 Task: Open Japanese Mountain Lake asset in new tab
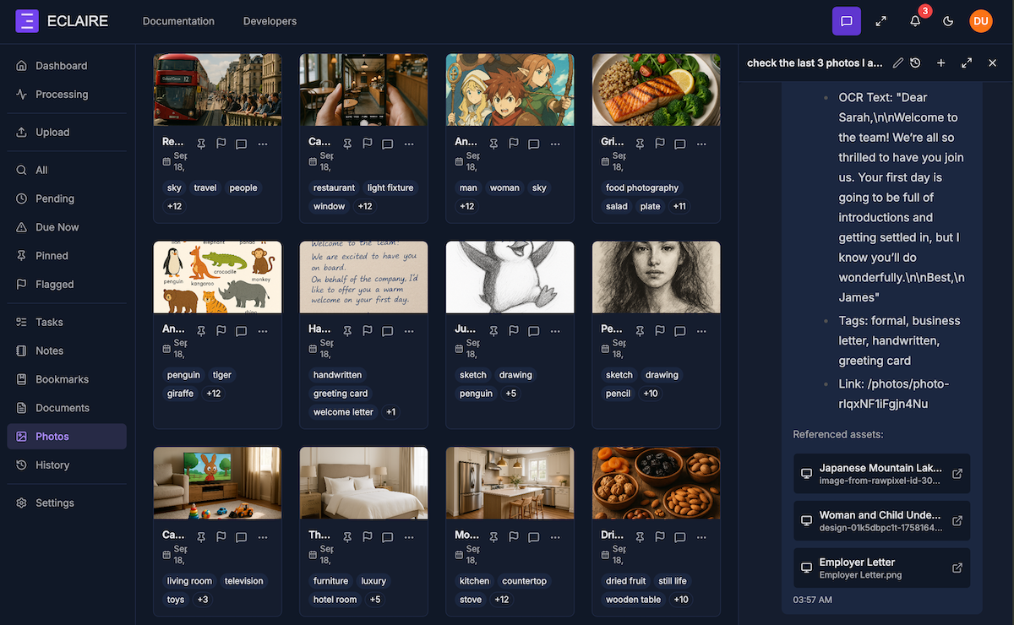(x=957, y=474)
